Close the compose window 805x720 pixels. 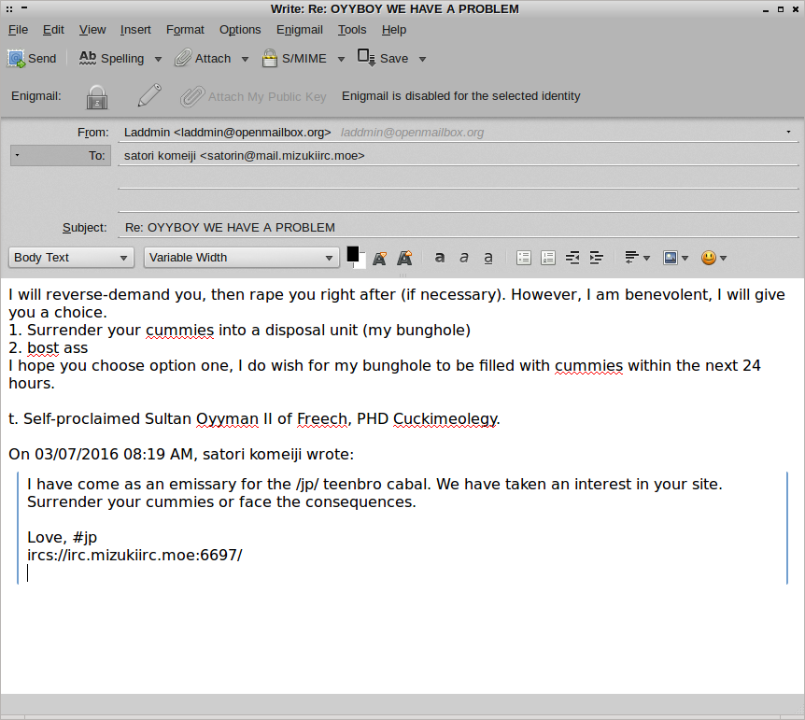[795, 9]
